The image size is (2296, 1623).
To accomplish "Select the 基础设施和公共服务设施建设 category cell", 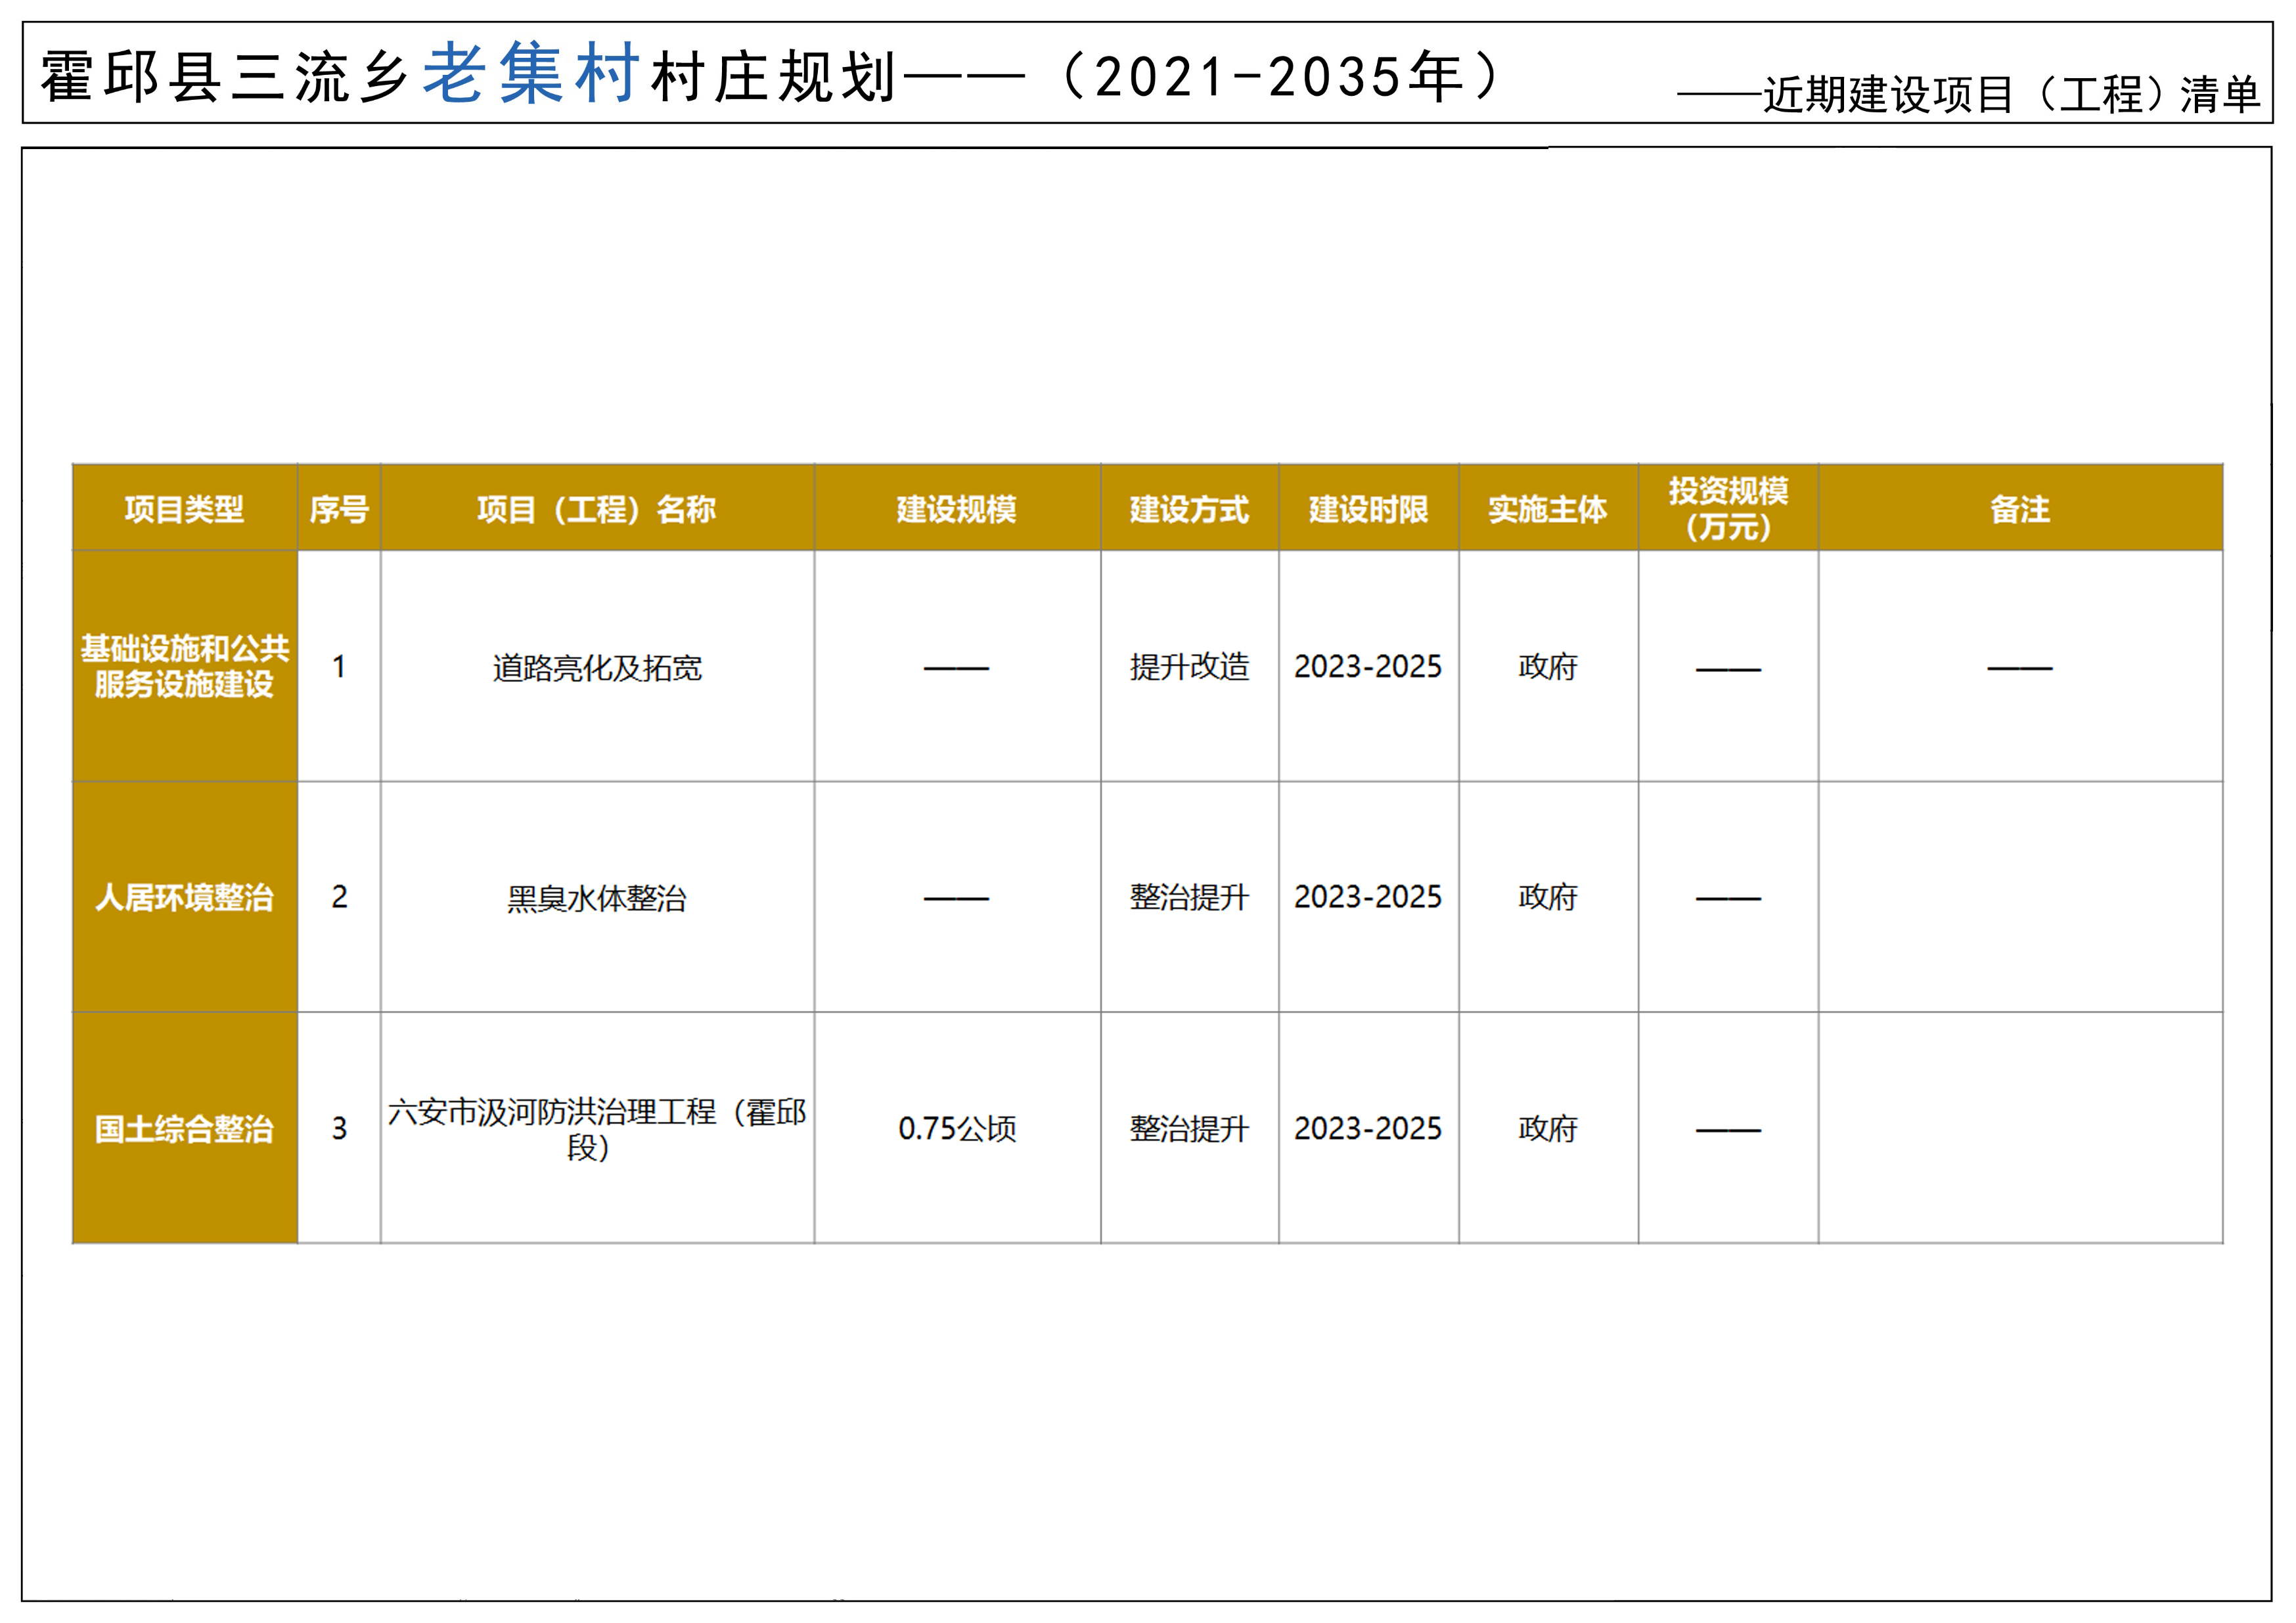I will 184,666.
